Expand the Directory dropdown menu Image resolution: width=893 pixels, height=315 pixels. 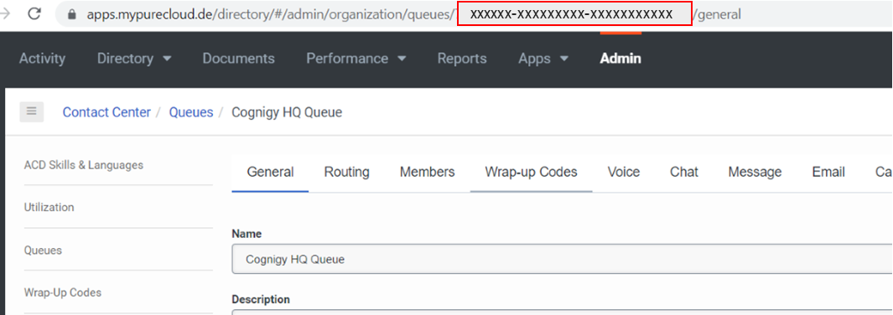134,59
